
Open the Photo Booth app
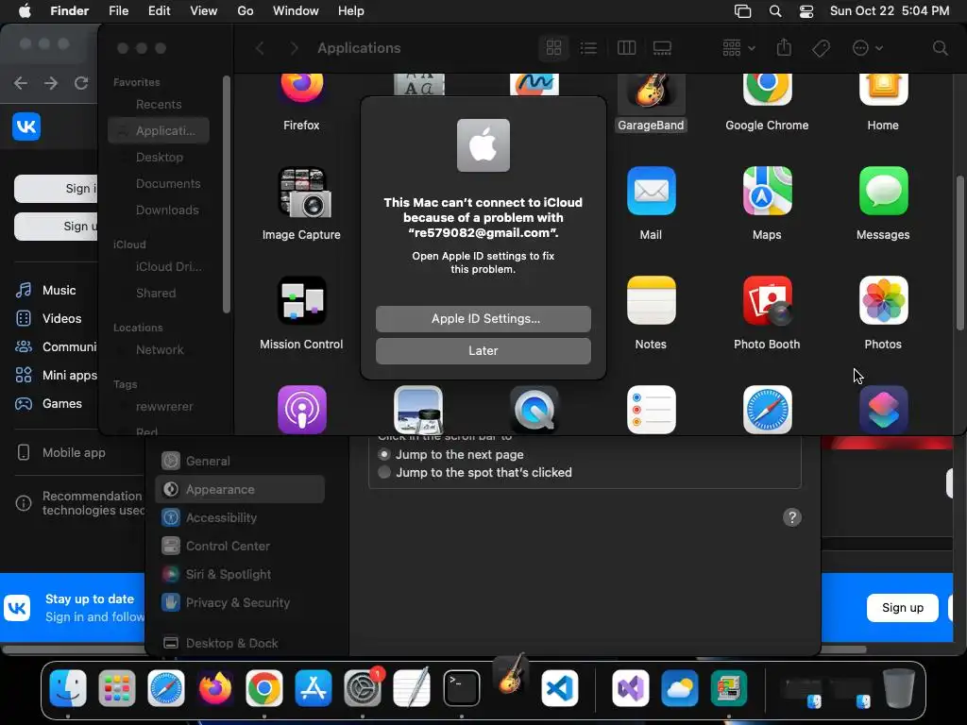pos(767,301)
